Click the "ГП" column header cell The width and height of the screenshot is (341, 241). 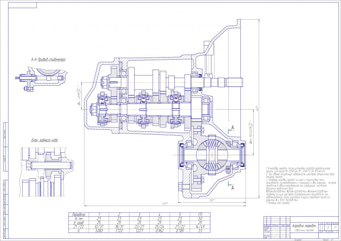point(200,215)
